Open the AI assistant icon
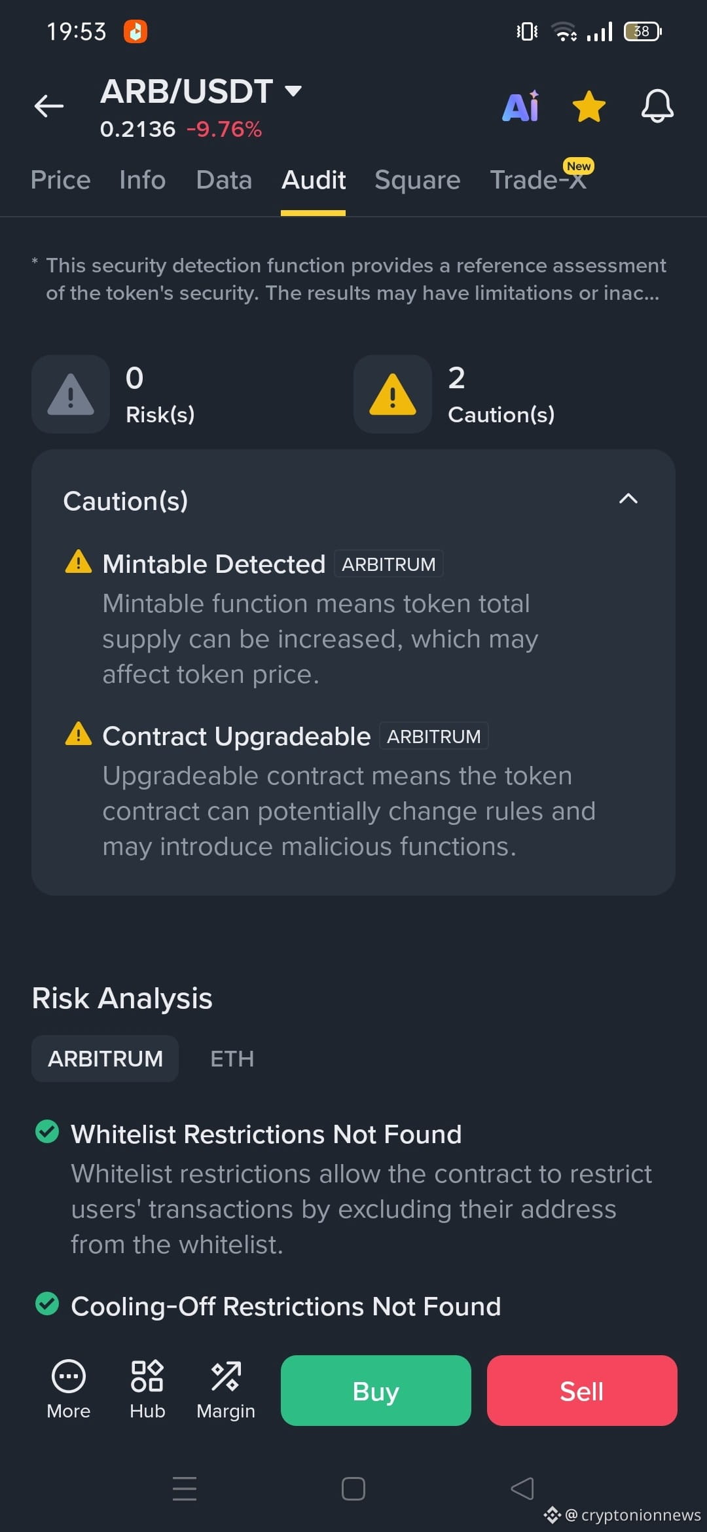This screenshot has width=707, height=1532. (x=521, y=105)
